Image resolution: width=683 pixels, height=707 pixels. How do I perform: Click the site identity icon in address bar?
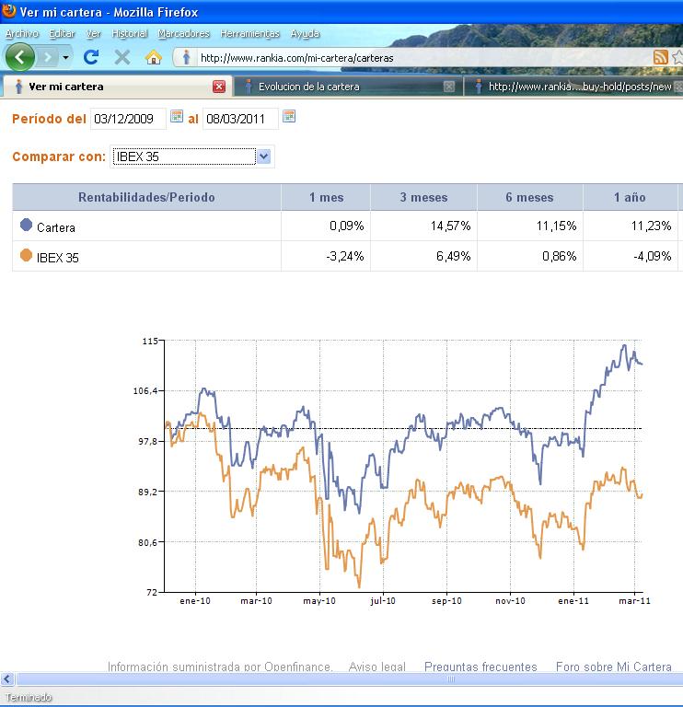point(186,58)
